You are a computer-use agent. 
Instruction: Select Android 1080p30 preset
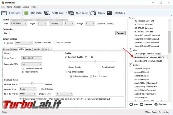[x=142, y=69]
